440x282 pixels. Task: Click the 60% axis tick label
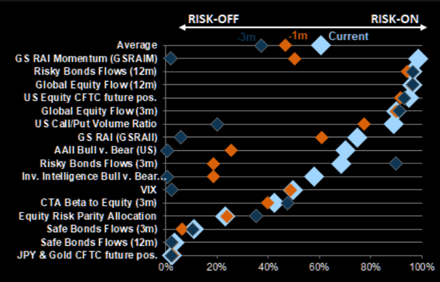[320, 268]
